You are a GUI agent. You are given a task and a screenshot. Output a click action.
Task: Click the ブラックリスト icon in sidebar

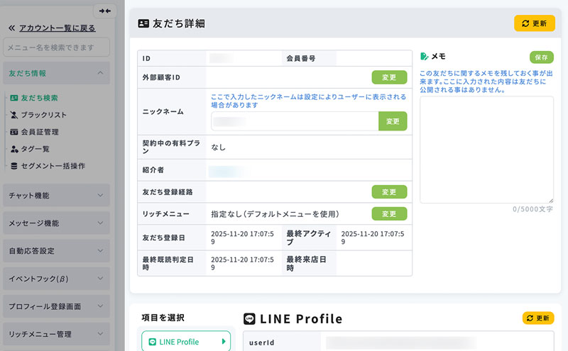click(x=14, y=115)
